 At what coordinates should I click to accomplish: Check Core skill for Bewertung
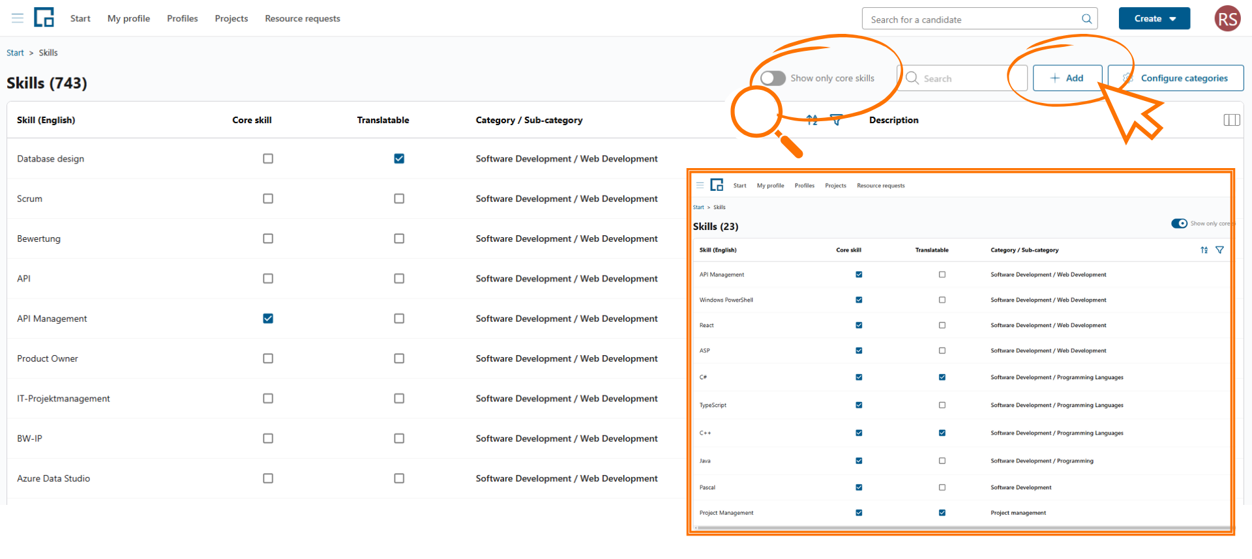tap(268, 238)
